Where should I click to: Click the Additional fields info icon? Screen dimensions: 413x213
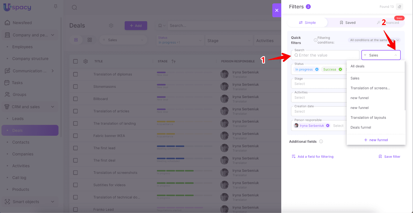click(321, 141)
